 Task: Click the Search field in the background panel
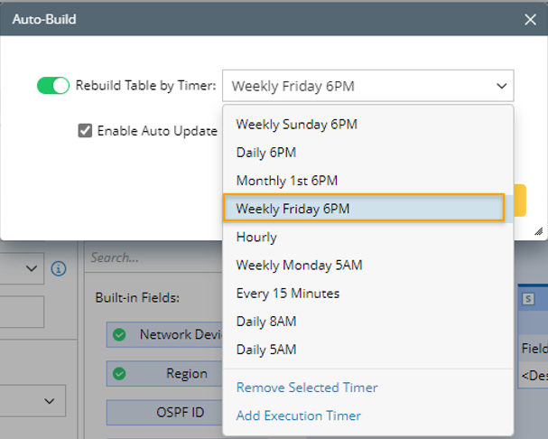(153, 257)
